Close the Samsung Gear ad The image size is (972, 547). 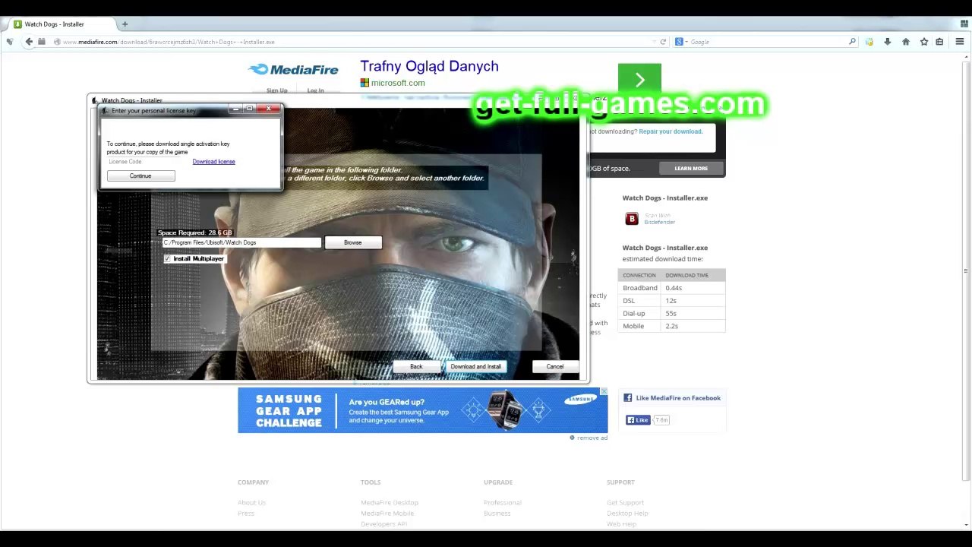point(604,392)
